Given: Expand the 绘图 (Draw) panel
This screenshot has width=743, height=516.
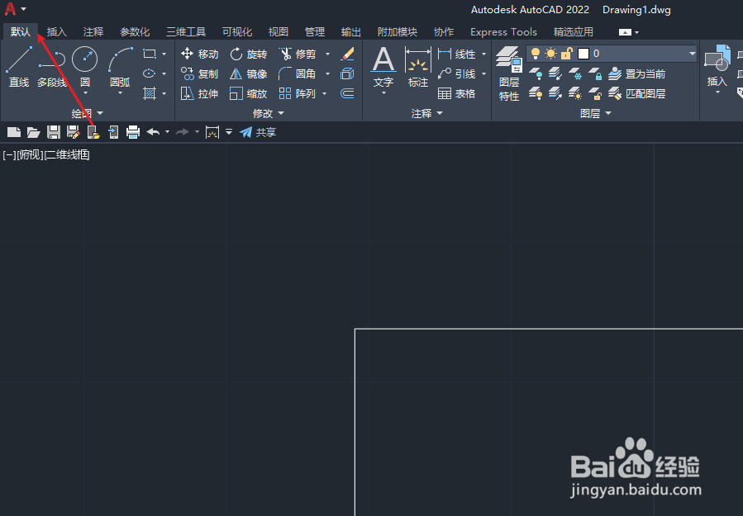Looking at the screenshot, I should coord(87,113).
